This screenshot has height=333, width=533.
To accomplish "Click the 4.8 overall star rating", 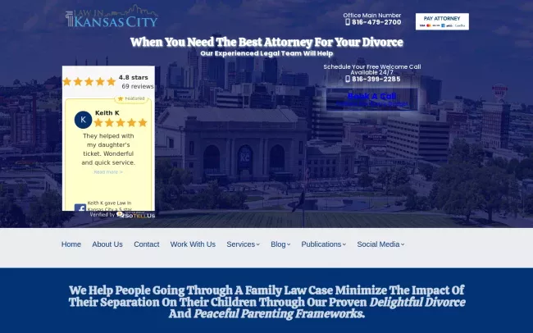I will (89, 81).
